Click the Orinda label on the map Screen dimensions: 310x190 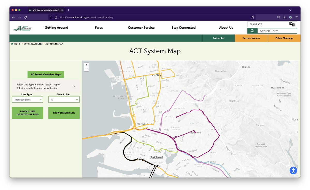click(246, 67)
